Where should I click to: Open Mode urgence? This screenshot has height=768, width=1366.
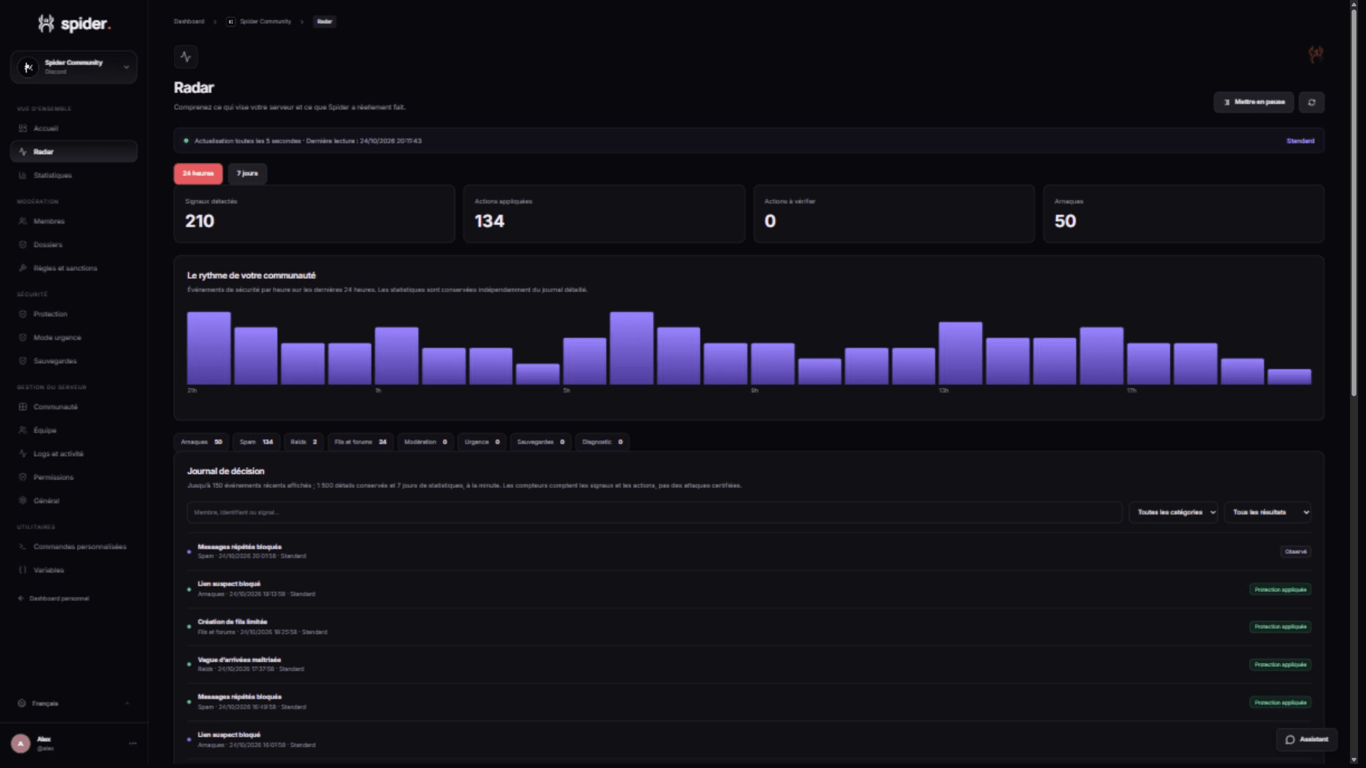(x=74, y=337)
